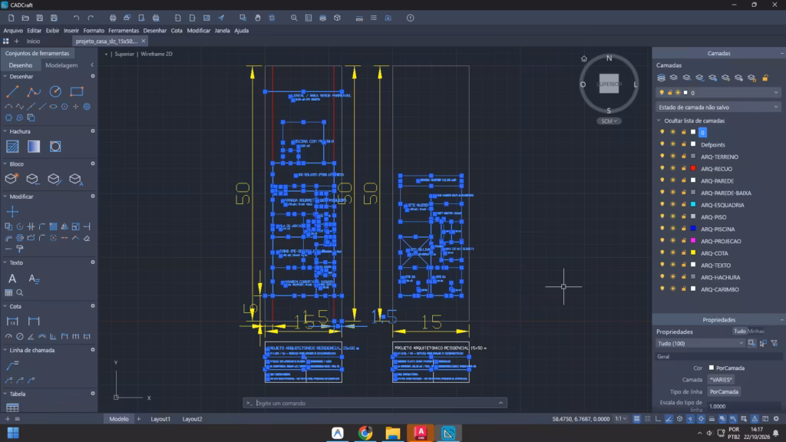
Task: Add a new layout with plus button
Action: click(139, 419)
